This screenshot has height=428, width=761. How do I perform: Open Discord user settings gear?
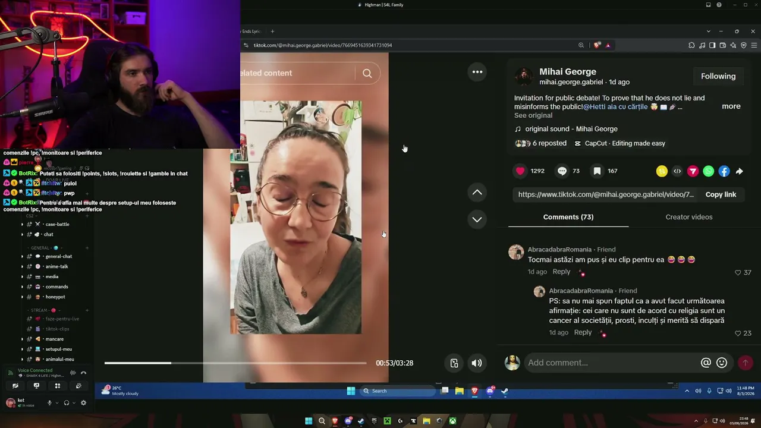pyautogui.click(x=83, y=402)
